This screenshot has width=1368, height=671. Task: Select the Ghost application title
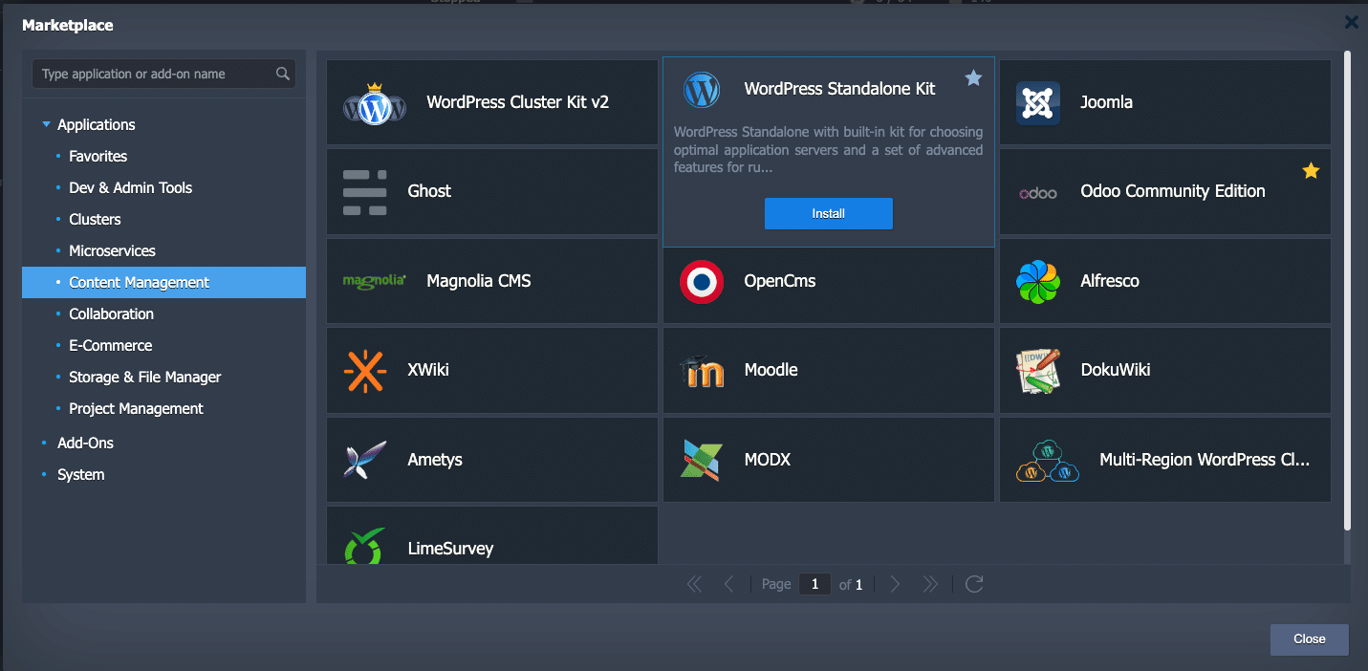pos(429,191)
